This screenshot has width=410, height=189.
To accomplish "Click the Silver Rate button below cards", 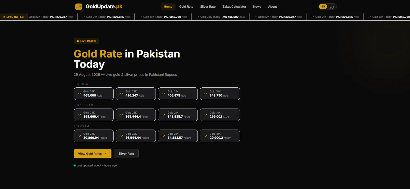I will click(x=126, y=154).
